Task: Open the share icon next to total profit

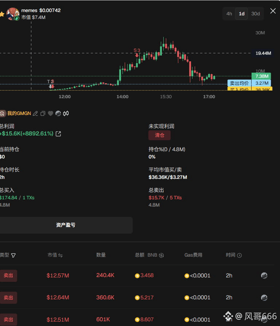Action: click(x=58, y=134)
